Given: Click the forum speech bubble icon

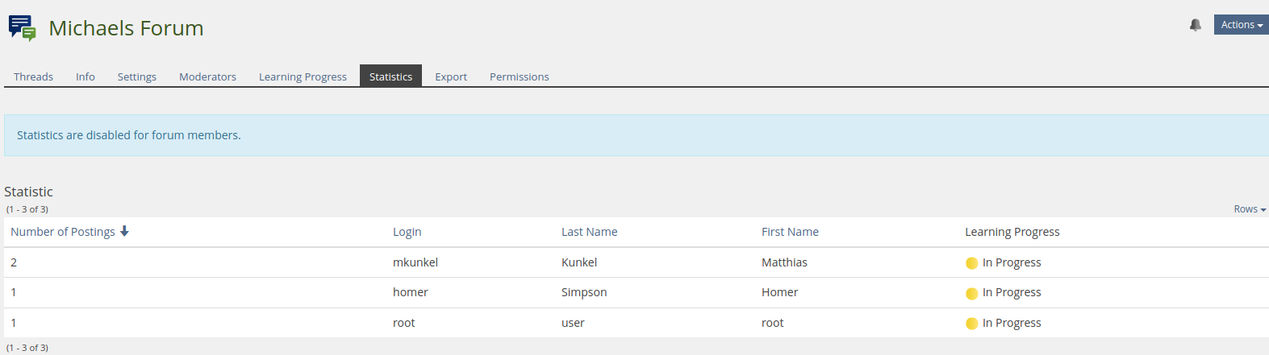Looking at the screenshot, I should tap(22, 27).
